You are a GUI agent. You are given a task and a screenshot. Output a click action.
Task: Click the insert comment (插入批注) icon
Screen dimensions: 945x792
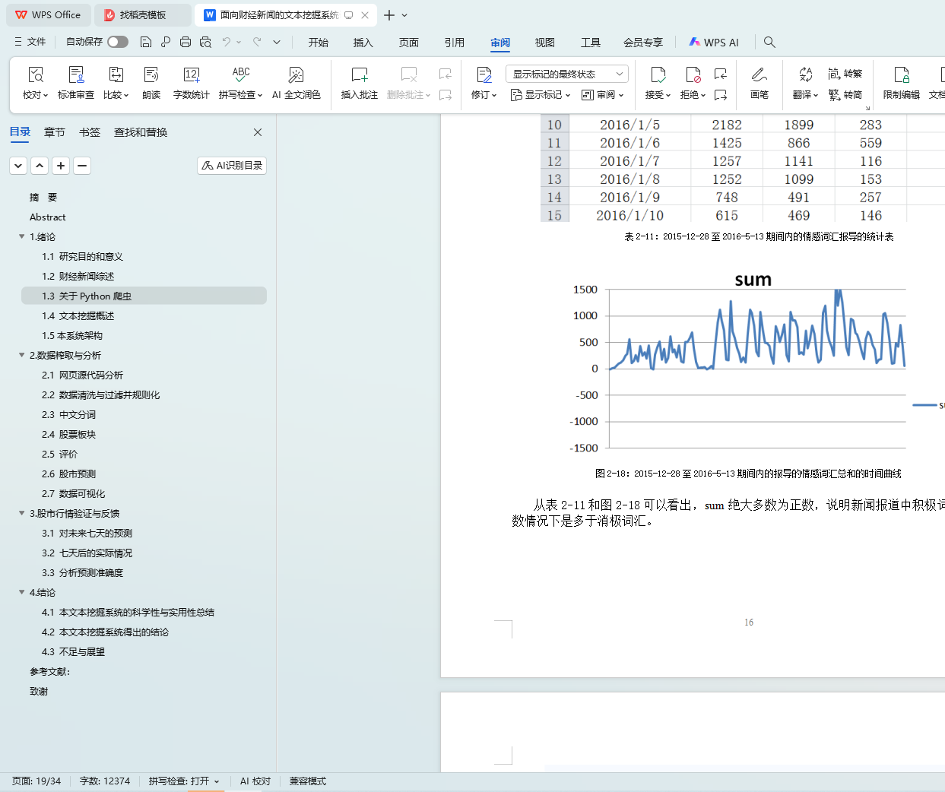point(359,75)
